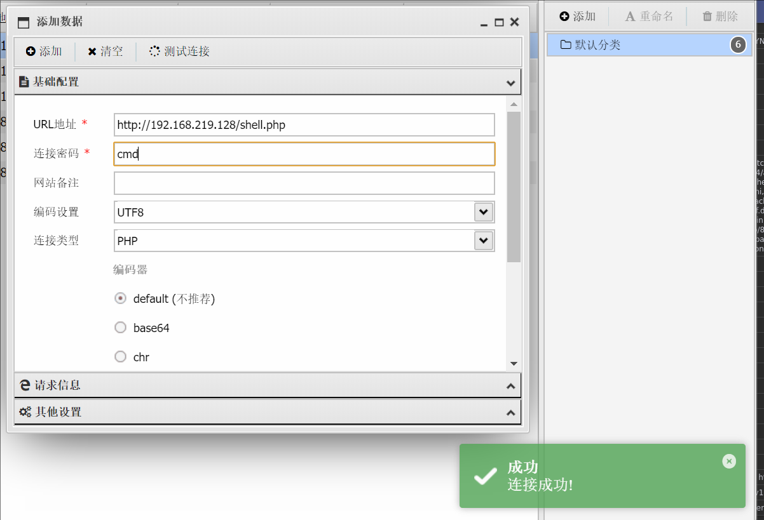Click the document icon beside 基础配置
This screenshot has width=764, height=520.
coord(24,81)
